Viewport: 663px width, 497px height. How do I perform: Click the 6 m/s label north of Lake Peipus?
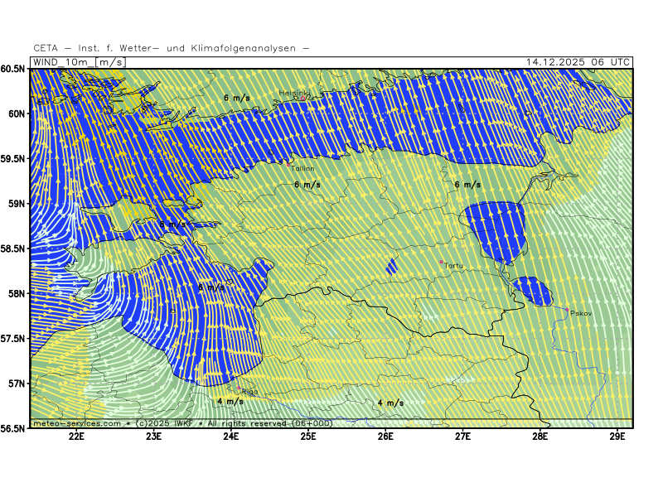(467, 185)
